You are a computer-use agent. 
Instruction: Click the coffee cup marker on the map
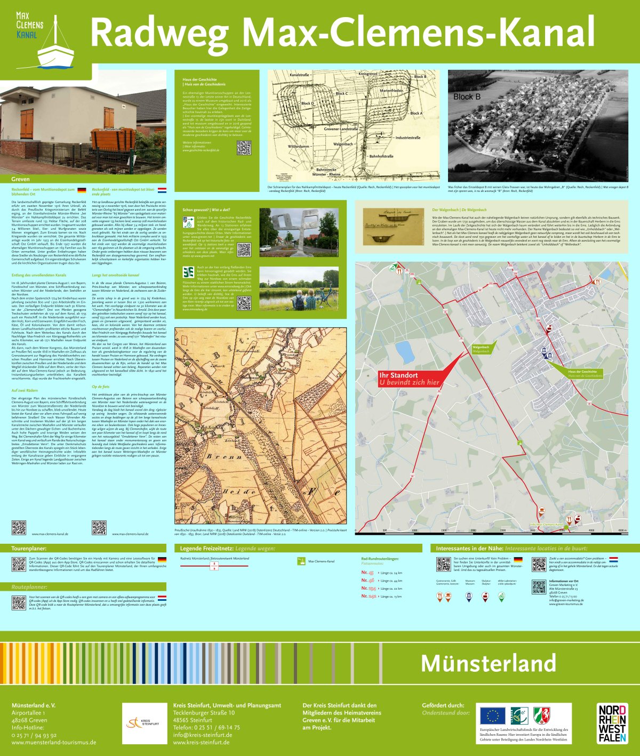click(541, 510)
